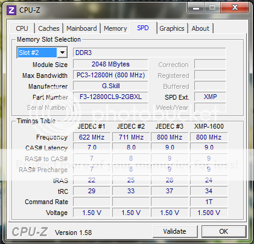The image size is (254, 244).
Task: Open the Graphics tab
Action: 172,28
